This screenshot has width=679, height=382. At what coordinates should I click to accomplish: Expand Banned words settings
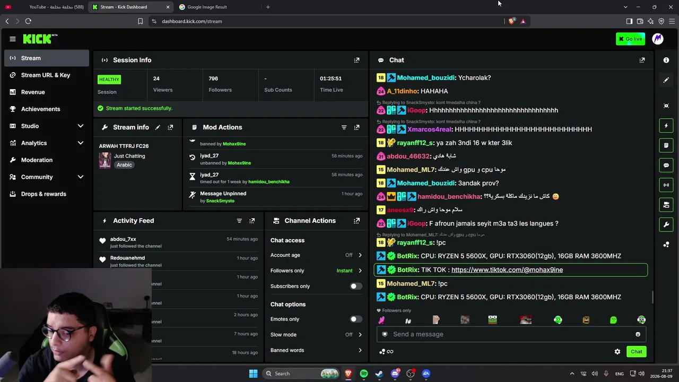(316, 350)
